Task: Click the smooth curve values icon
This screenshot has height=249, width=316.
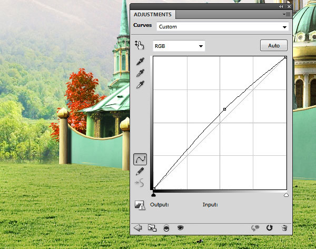Action: tap(140, 183)
